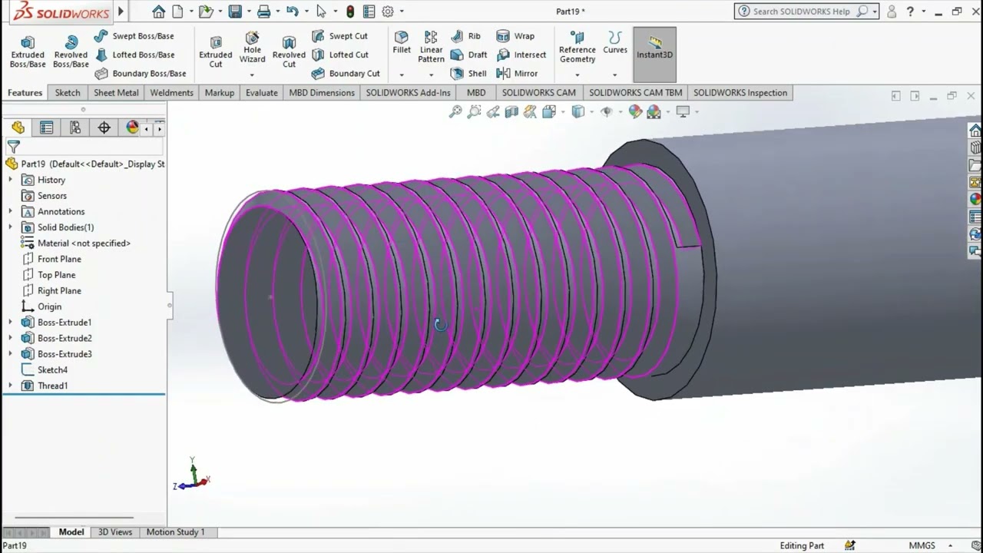This screenshot has width=983, height=553.
Task: Select Material <not specified> entry
Action: pyautogui.click(x=84, y=243)
